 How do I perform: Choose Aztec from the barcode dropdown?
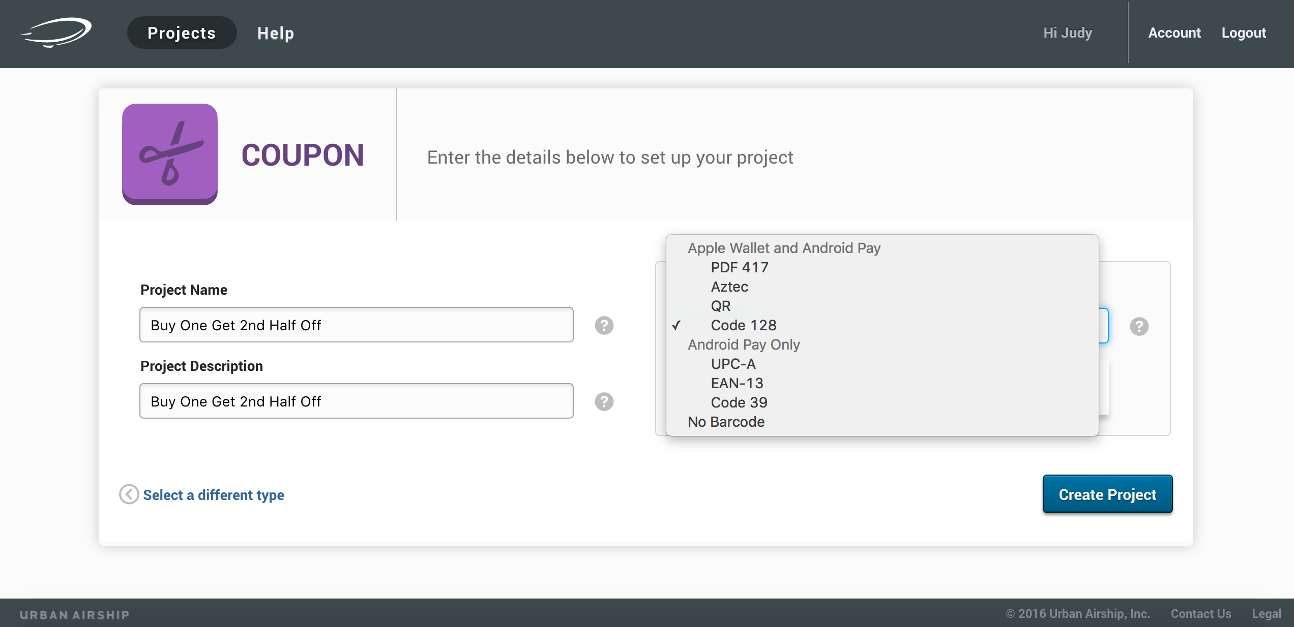point(730,287)
